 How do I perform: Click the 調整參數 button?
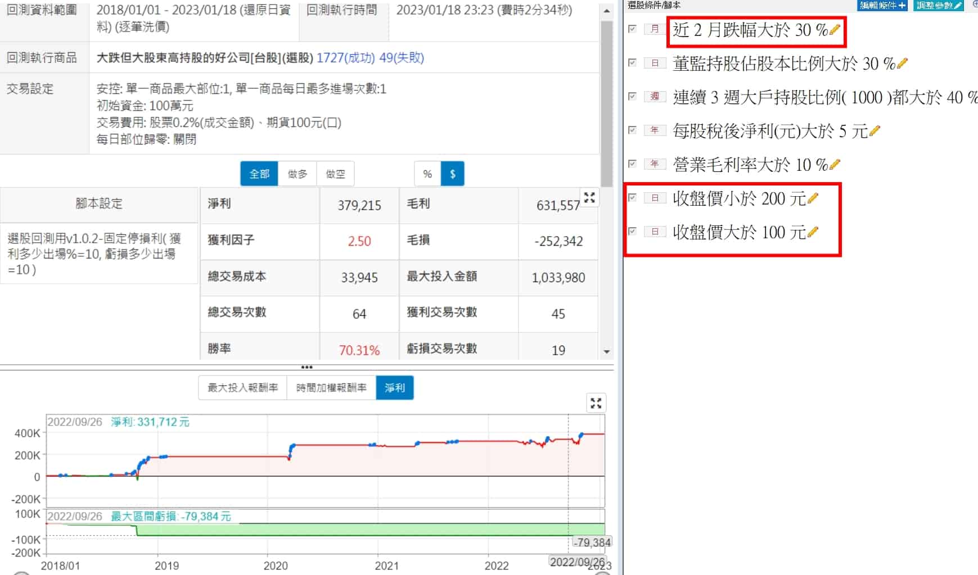(938, 5)
